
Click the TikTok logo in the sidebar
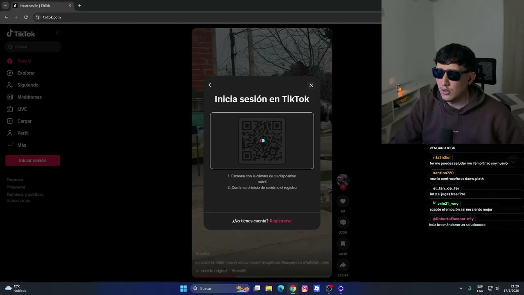coord(21,34)
